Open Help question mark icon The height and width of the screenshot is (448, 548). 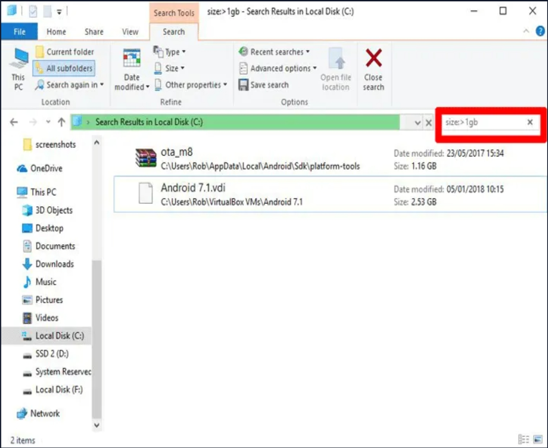(x=540, y=31)
